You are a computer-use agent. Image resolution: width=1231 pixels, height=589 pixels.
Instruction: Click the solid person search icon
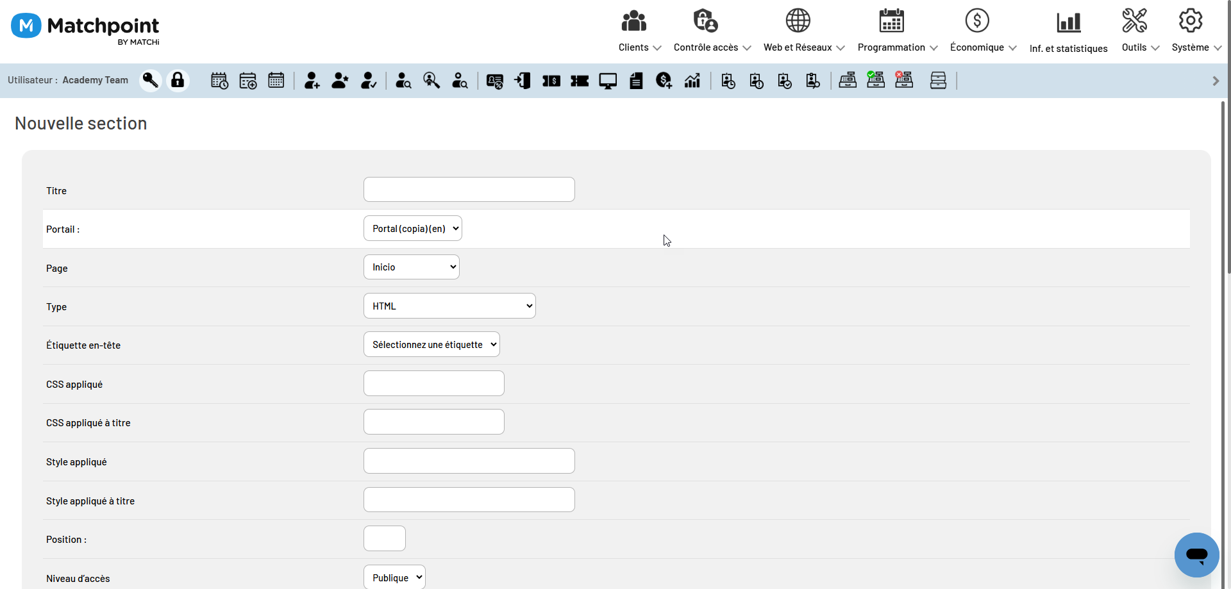[x=403, y=81]
